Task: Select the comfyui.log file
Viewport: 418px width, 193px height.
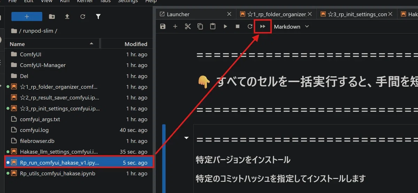Action: (78, 130)
